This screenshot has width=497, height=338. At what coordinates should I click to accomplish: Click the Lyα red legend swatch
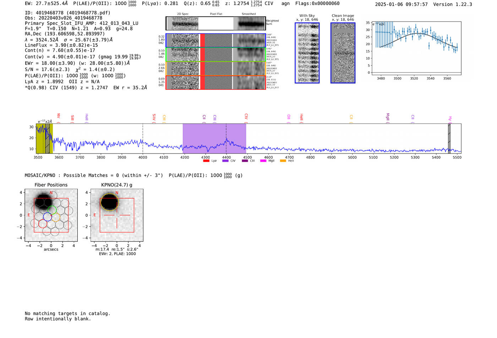(206, 161)
